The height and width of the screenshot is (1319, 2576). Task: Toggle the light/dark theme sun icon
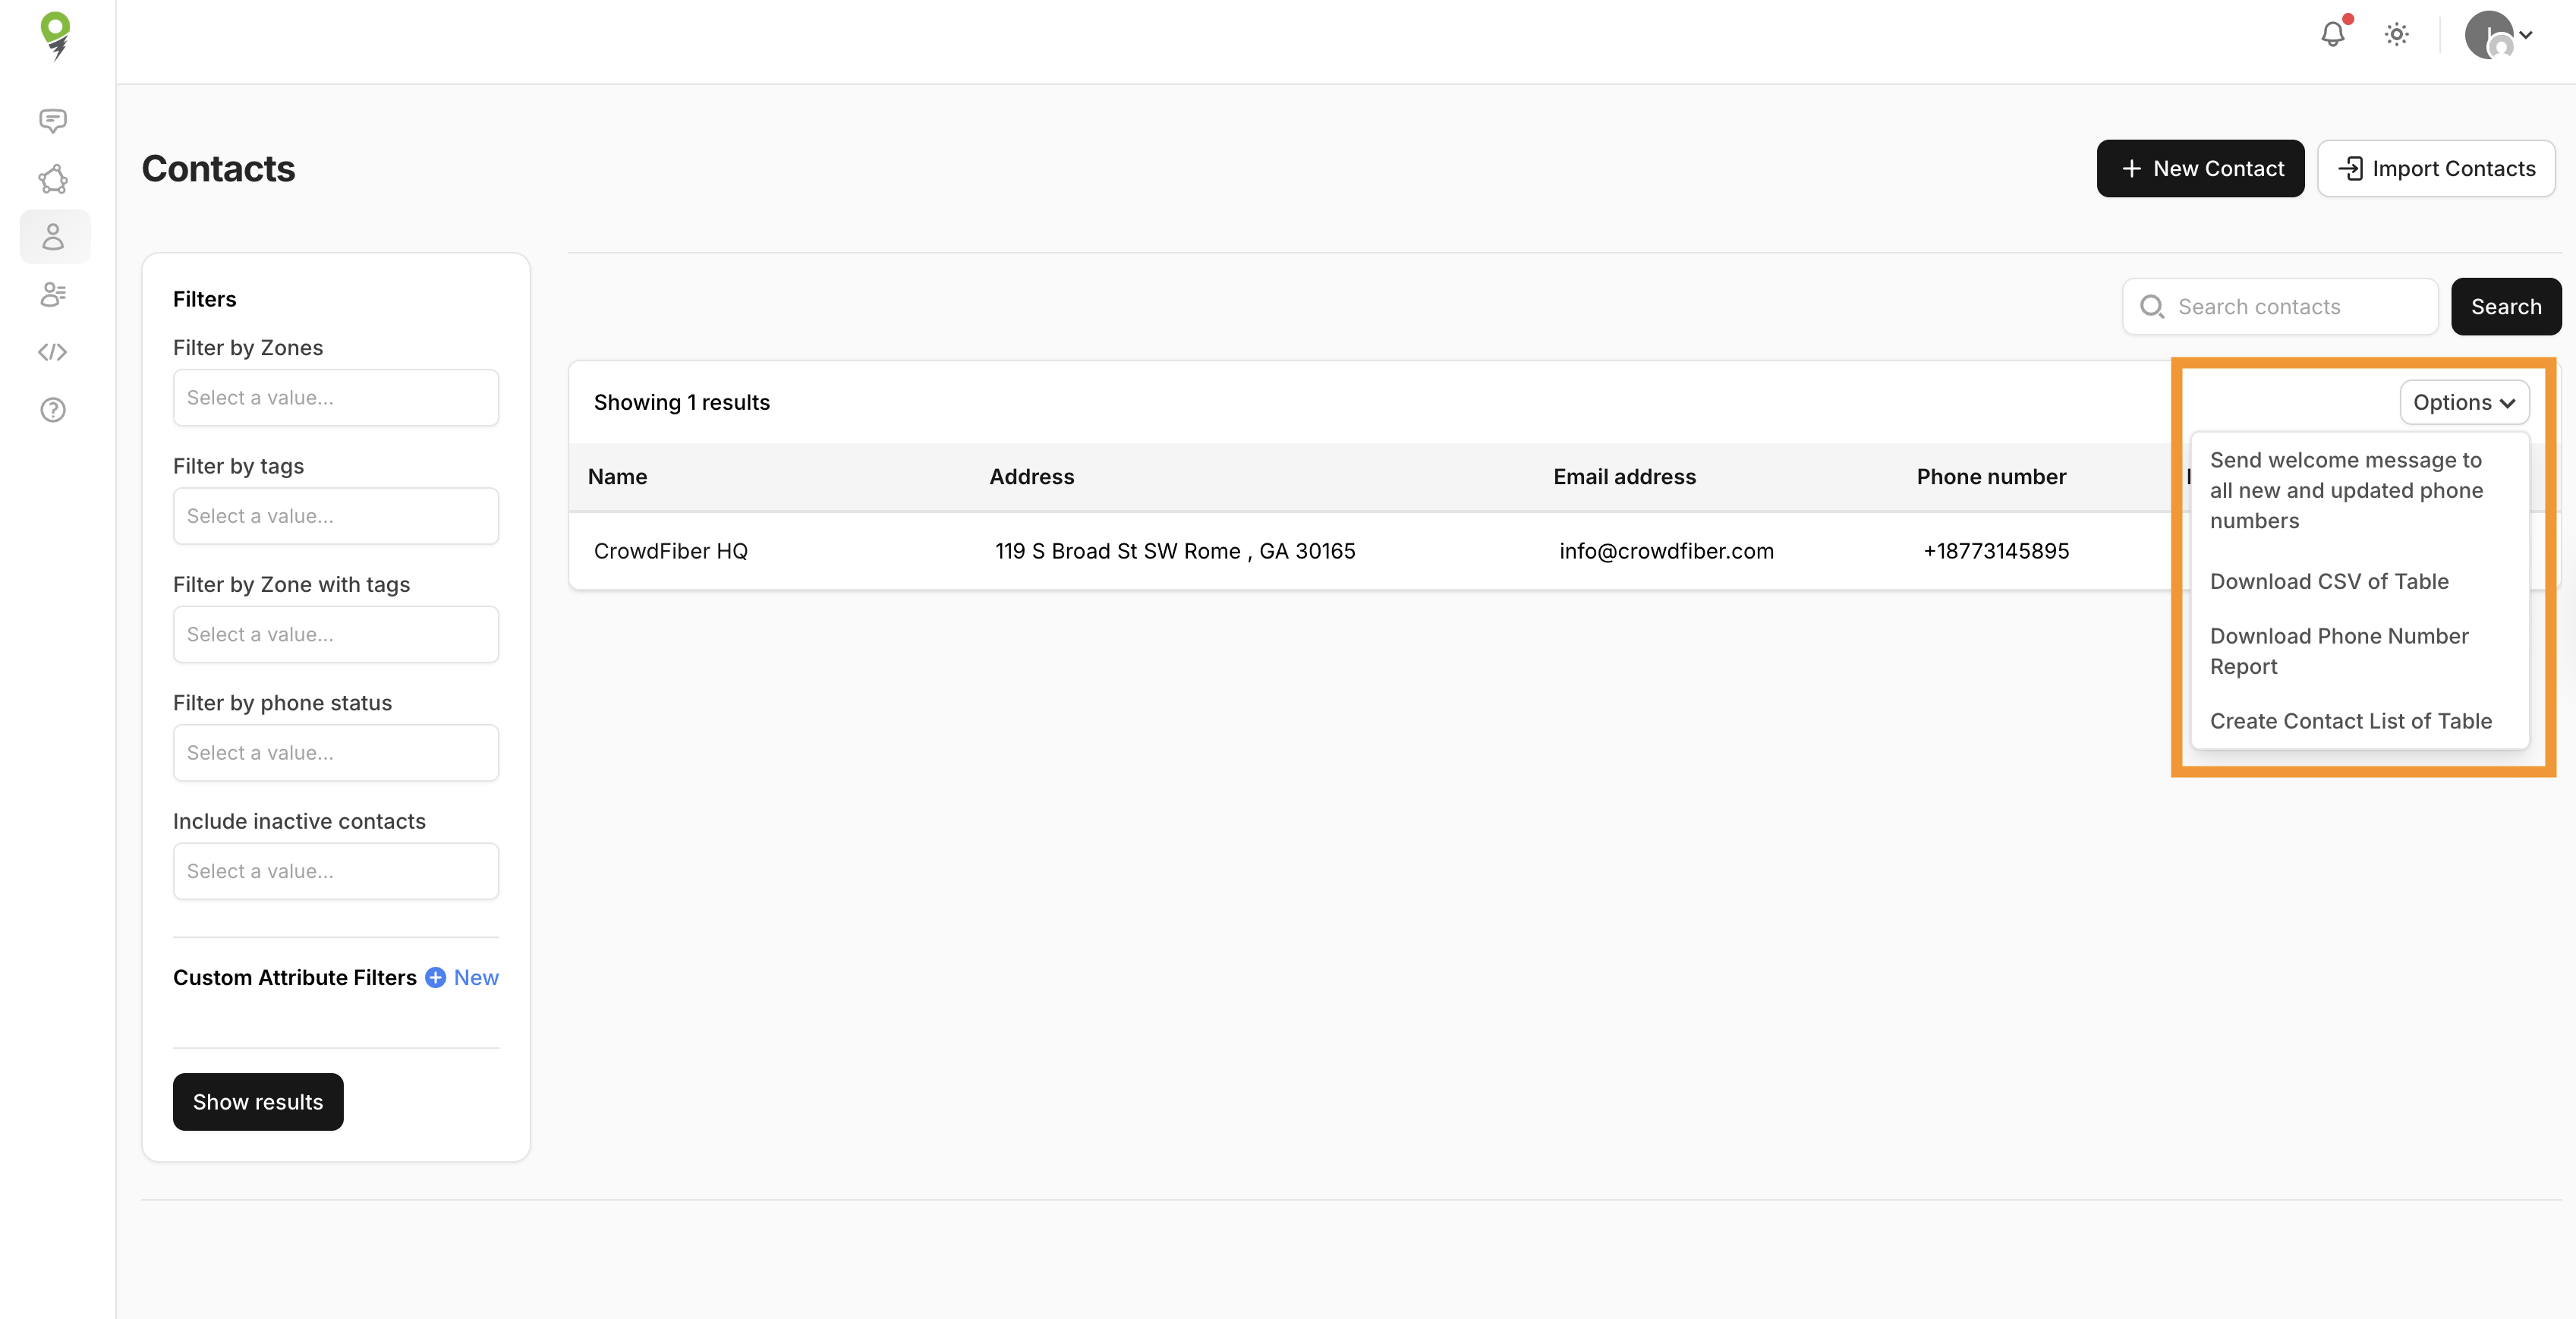(2396, 35)
